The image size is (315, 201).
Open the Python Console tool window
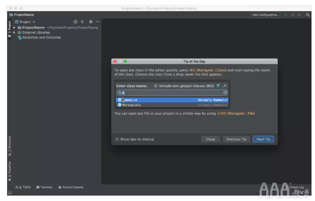pos(71,187)
